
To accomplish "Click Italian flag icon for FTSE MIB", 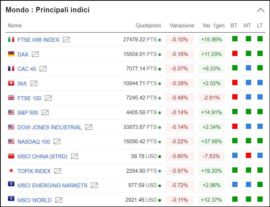I will click(11, 39).
